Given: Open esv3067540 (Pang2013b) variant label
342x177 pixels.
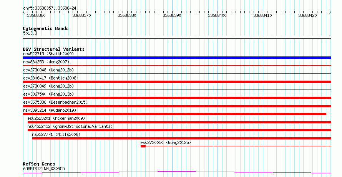Looking at the screenshot, I should pyautogui.click(x=48, y=94).
